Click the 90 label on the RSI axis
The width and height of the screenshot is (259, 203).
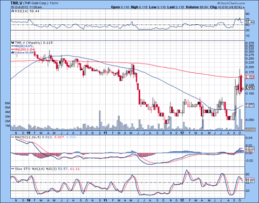pos(248,14)
